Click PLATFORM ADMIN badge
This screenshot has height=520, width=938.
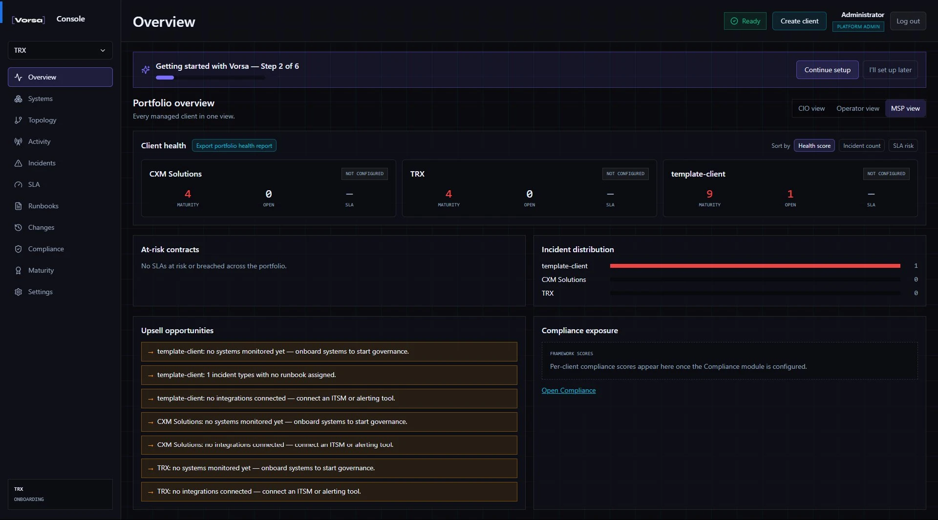[858, 27]
